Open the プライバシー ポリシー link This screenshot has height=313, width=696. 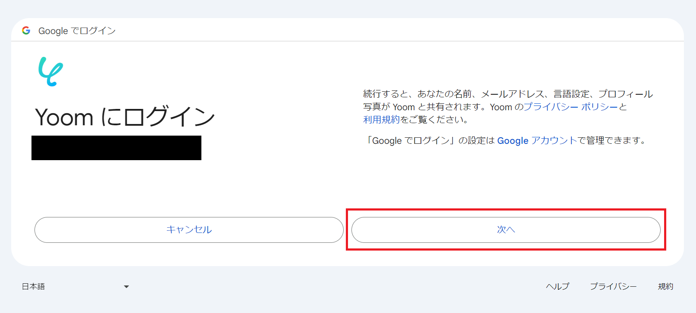click(x=571, y=107)
